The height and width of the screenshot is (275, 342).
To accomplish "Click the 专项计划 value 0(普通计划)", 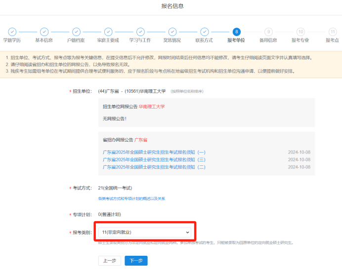I will (110, 214).
